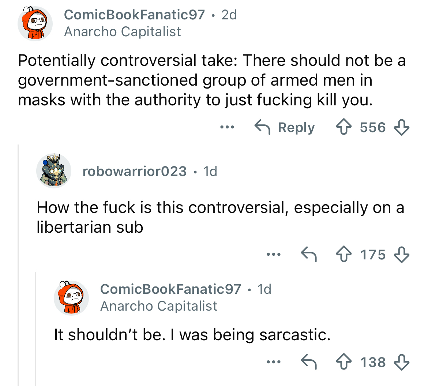Click robowarrior023's avatar image

(53, 171)
